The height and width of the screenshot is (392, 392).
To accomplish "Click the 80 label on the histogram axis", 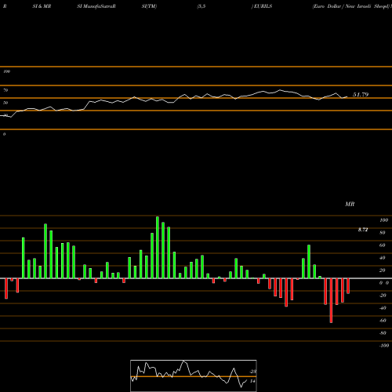I will 382,233.
